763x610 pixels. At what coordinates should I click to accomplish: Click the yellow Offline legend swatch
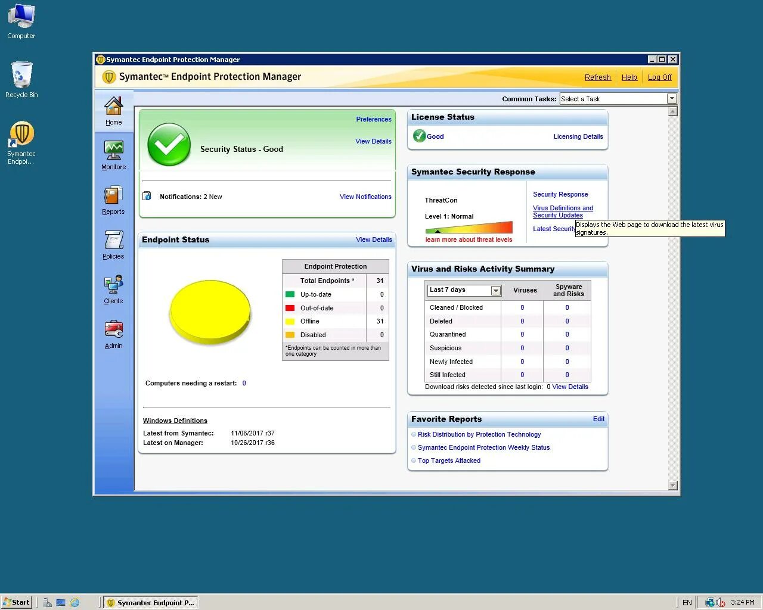290,321
